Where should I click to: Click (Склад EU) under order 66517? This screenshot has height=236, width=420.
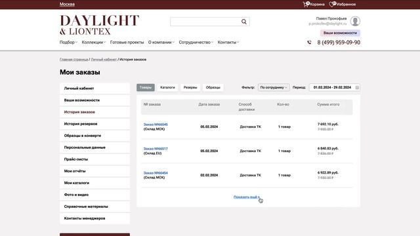click(152, 153)
